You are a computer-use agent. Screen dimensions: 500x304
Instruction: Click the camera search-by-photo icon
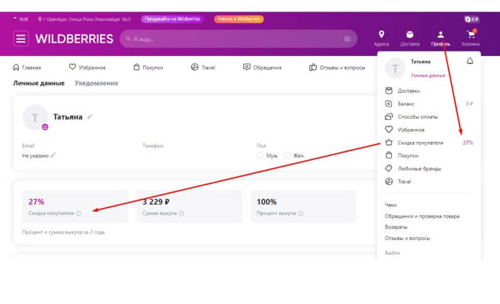pyautogui.click(x=347, y=39)
